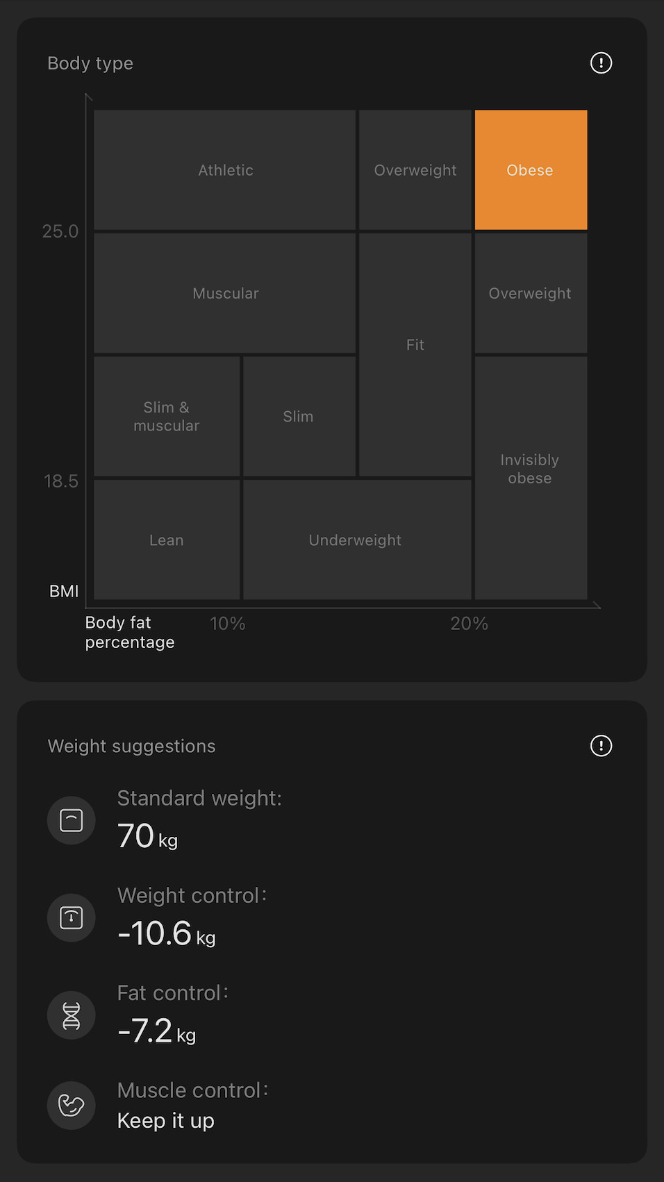The height and width of the screenshot is (1182, 664).
Task: Select the Invisibly obese cell
Action: (531, 478)
